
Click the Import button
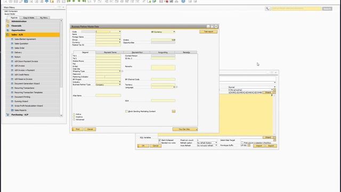coord(259,146)
